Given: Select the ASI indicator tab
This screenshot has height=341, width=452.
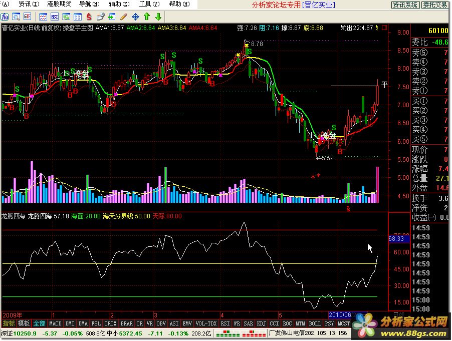Looking at the screenshot, I should point(174,323).
